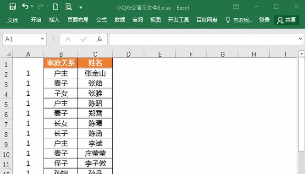Click the 家庭关系 header cell

(x=61, y=63)
